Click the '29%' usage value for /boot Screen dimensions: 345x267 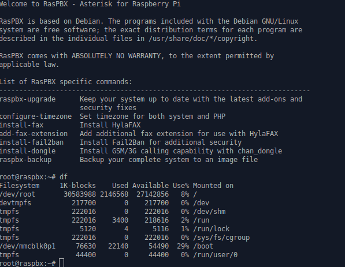pyautogui.click(x=183, y=246)
